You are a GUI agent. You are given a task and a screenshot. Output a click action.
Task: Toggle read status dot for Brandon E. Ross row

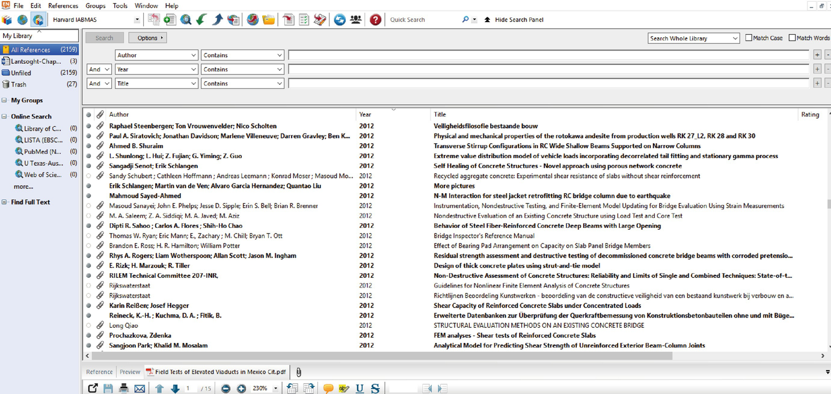coord(88,246)
